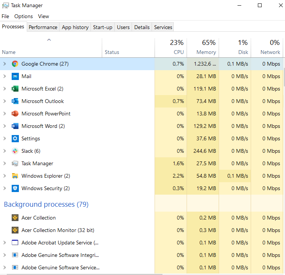Switch to the Start-up tab

pos(103,27)
